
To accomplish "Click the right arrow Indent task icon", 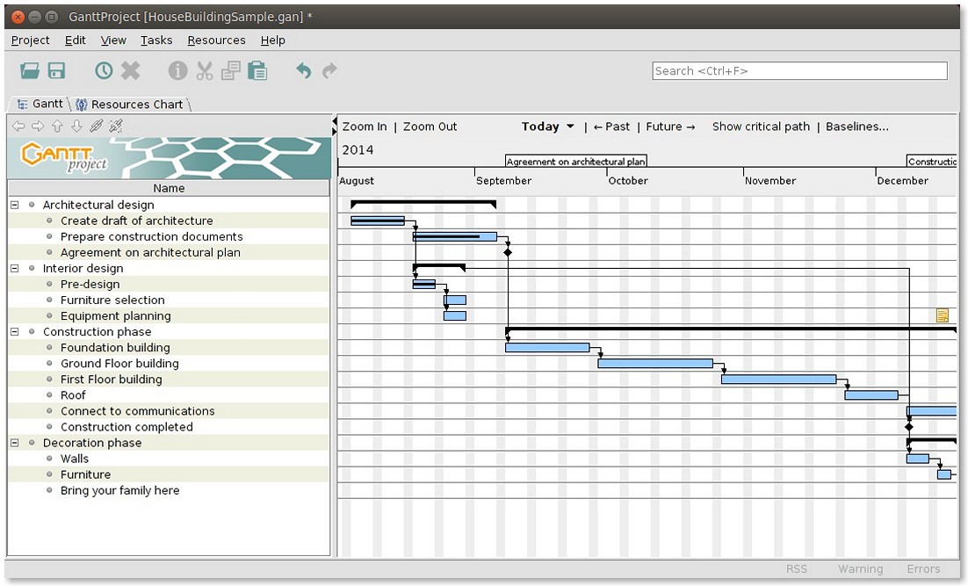I will (x=38, y=126).
